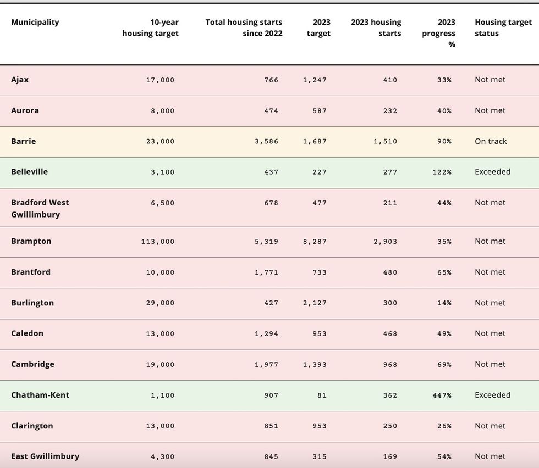
Task: Click the Housing target status header
Action: point(503,28)
